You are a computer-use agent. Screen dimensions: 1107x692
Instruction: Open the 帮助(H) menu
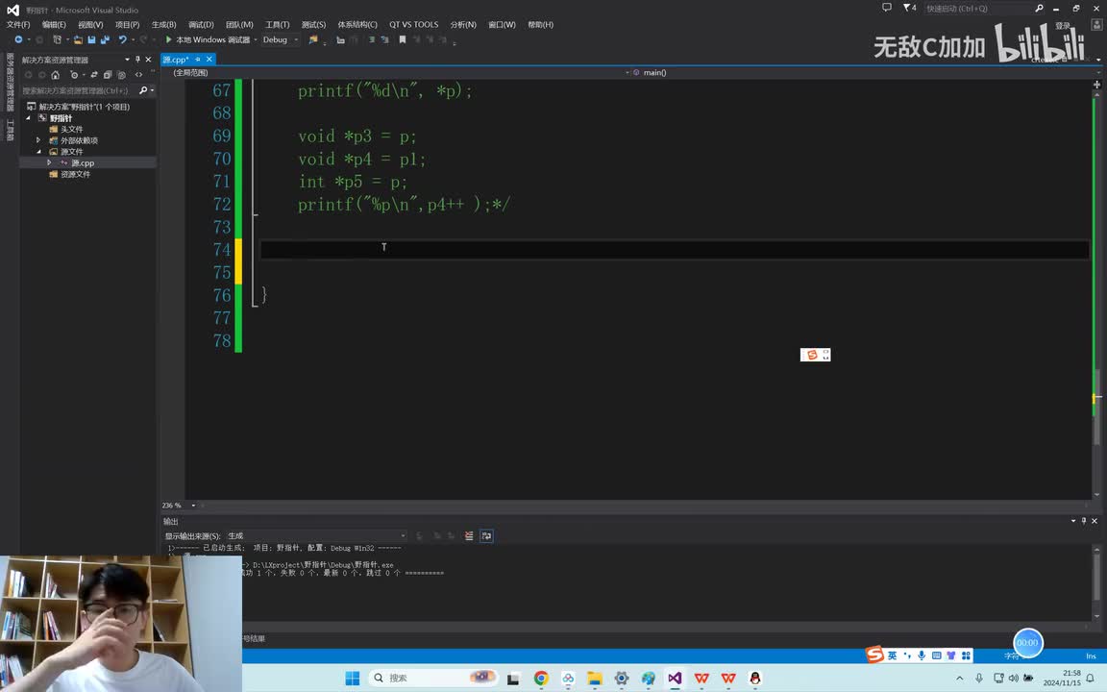pyautogui.click(x=541, y=25)
